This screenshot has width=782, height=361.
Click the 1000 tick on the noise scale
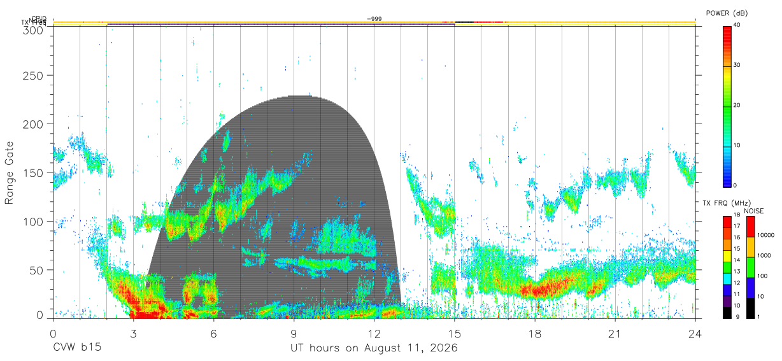(x=764, y=255)
